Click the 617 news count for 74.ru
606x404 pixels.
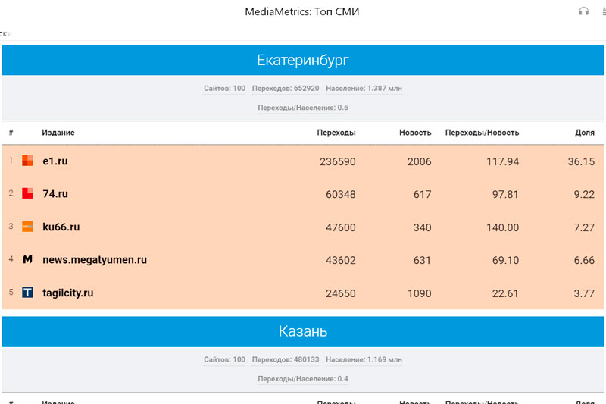pos(423,195)
